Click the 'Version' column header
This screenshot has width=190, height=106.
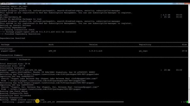pyautogui.click(x=93, y=44)
